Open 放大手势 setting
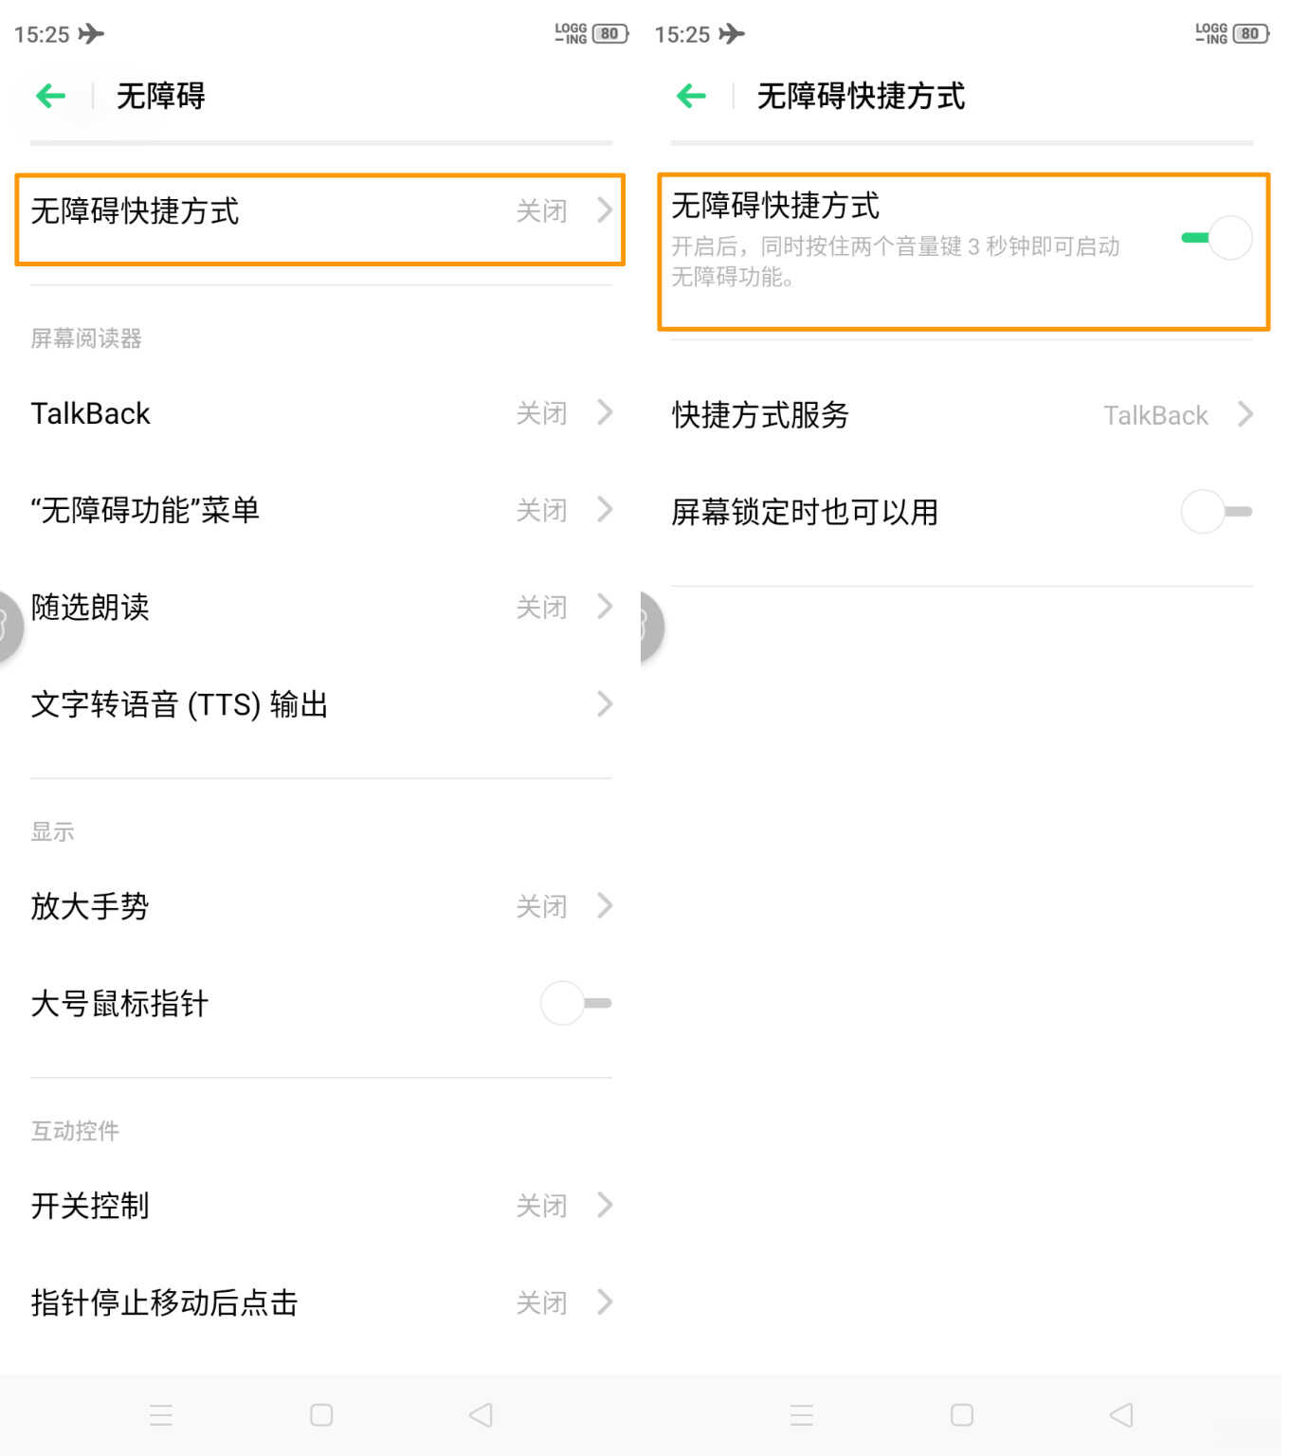 [321, 906]
